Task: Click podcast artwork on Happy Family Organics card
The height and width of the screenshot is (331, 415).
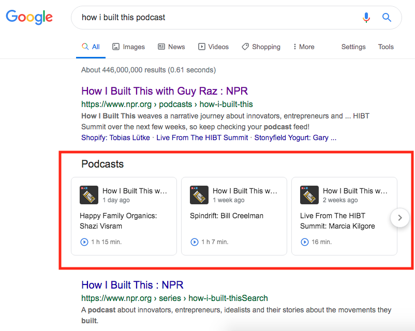Action: pyautogui.click(x=89, y=195)
